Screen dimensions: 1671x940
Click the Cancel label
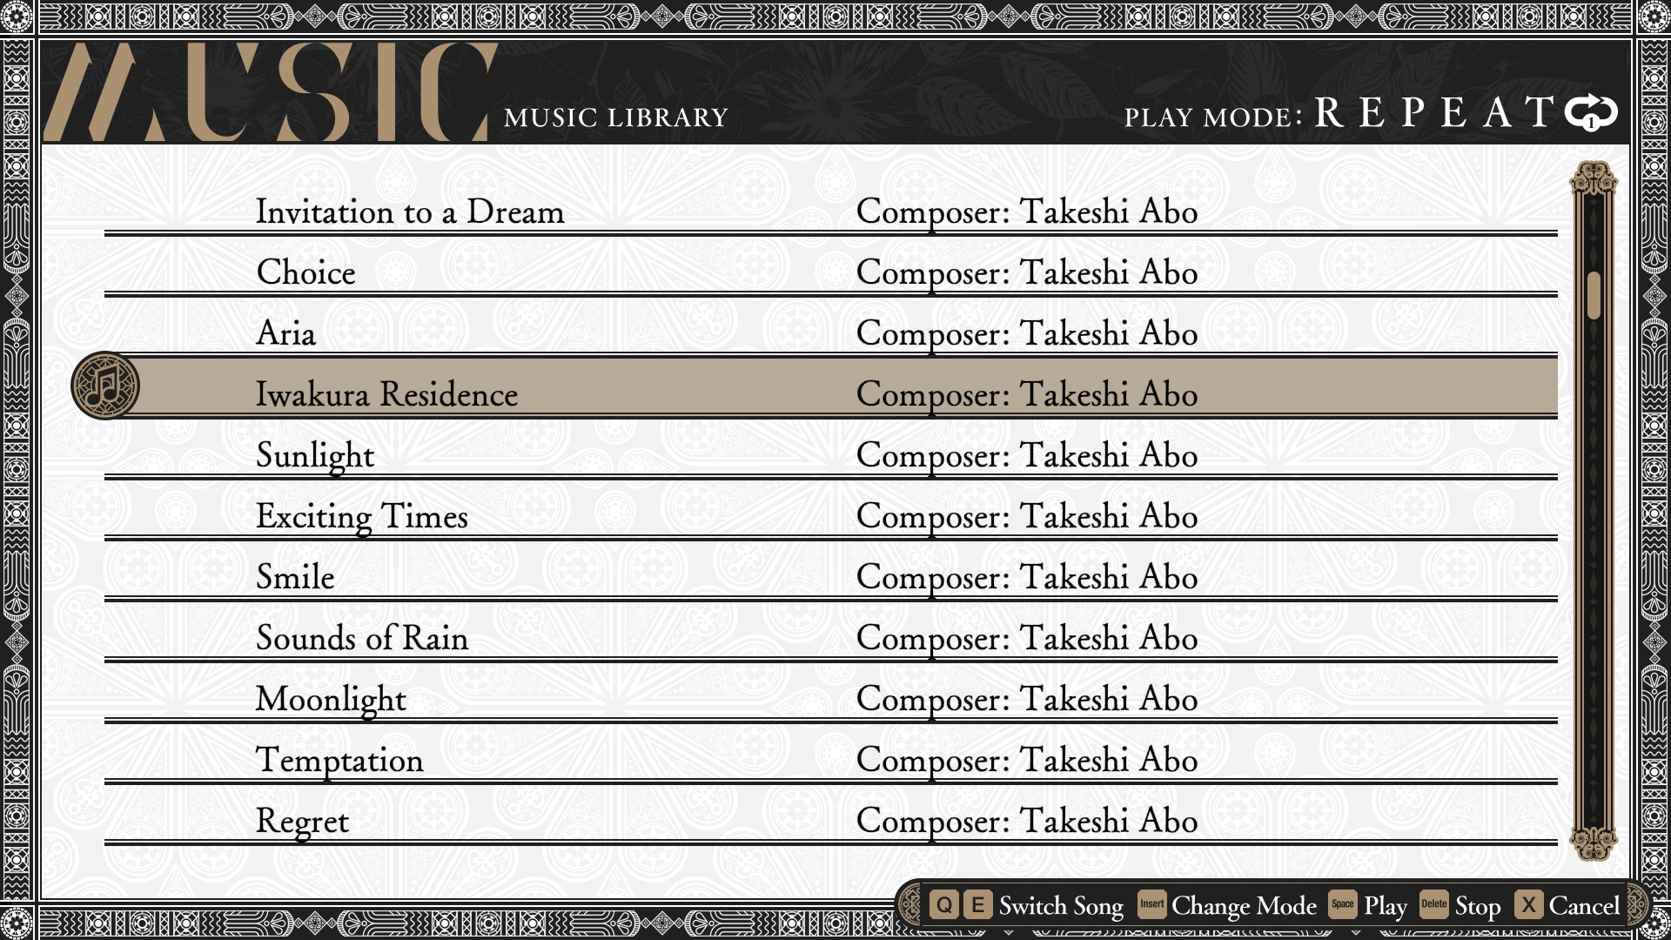coord(1584,906)
